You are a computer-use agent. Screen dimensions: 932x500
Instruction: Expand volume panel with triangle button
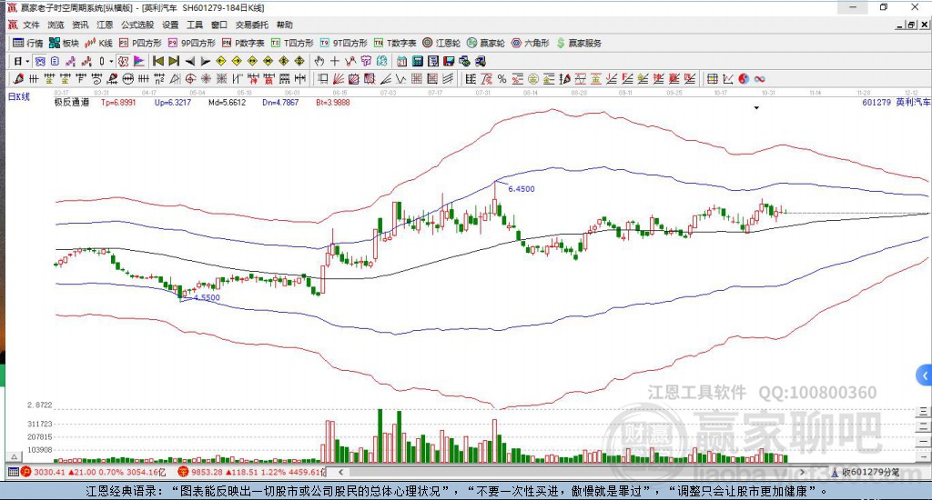coord(15,456)
